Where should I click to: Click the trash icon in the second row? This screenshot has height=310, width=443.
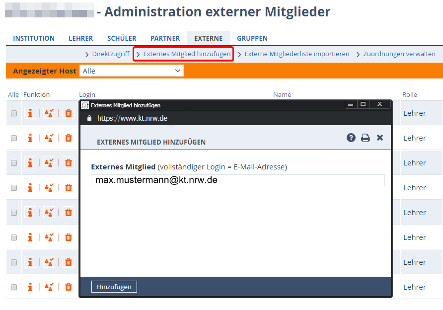(x=68, y=138)
